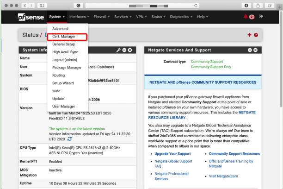Expand the System menu
Screen dimensions: 283x189
pos(57,17)
